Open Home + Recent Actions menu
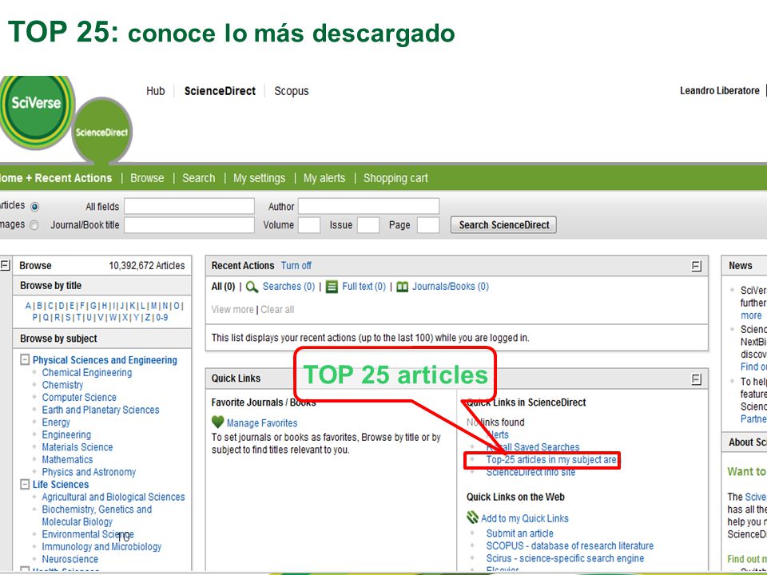767x575 pixels. pyautogui.click(x=56, y=178)
